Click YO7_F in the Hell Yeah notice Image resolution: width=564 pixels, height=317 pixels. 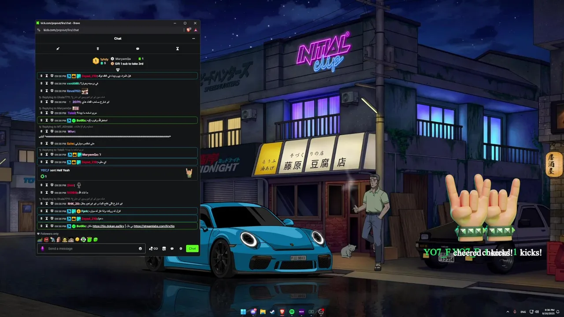45,170
